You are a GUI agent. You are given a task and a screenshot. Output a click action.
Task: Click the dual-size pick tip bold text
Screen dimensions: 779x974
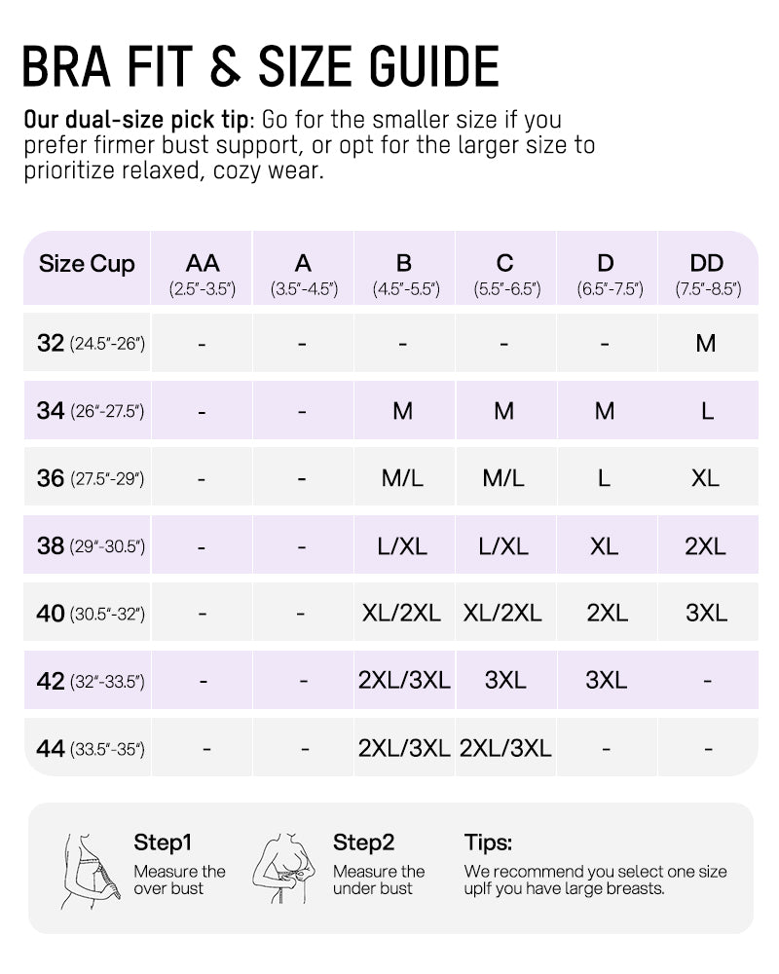point(135,119)
